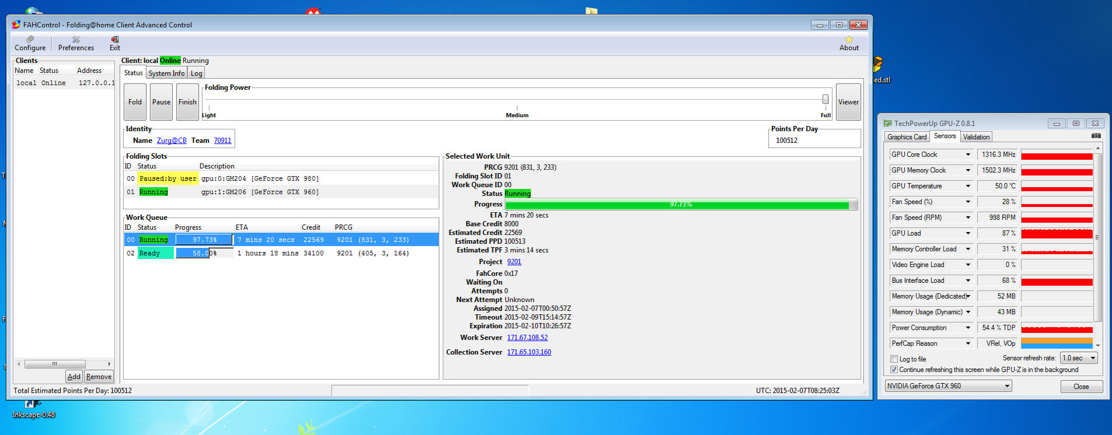
Task: Switch to System Info tab
Action: click(166, 73)
